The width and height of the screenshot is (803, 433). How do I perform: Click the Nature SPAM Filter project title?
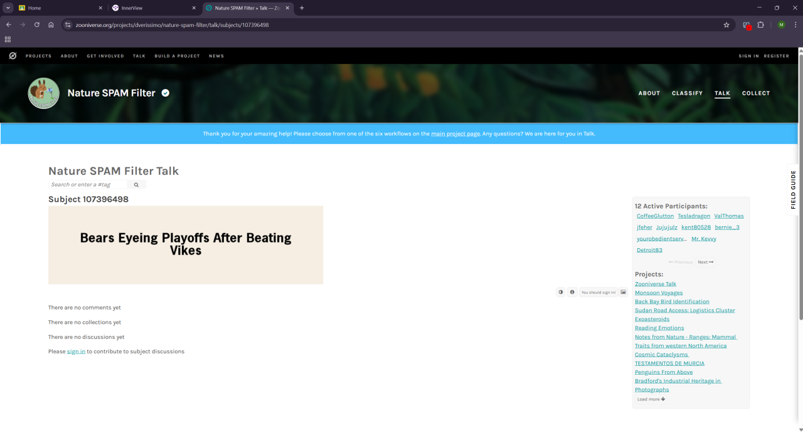pos(112,93)
